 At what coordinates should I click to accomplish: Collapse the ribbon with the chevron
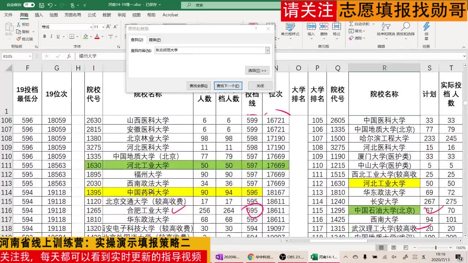pyautogui.click(x=464, y=46)
